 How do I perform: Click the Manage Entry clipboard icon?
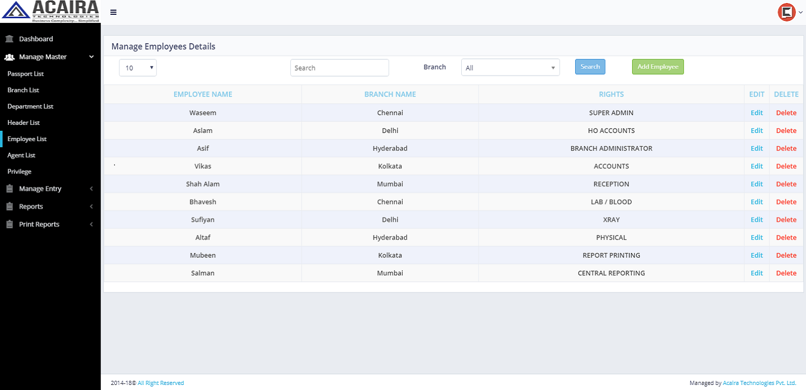point(9,189)
